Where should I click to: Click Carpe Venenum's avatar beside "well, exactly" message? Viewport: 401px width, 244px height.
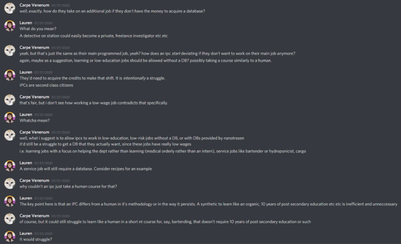[x=10, y=8]
